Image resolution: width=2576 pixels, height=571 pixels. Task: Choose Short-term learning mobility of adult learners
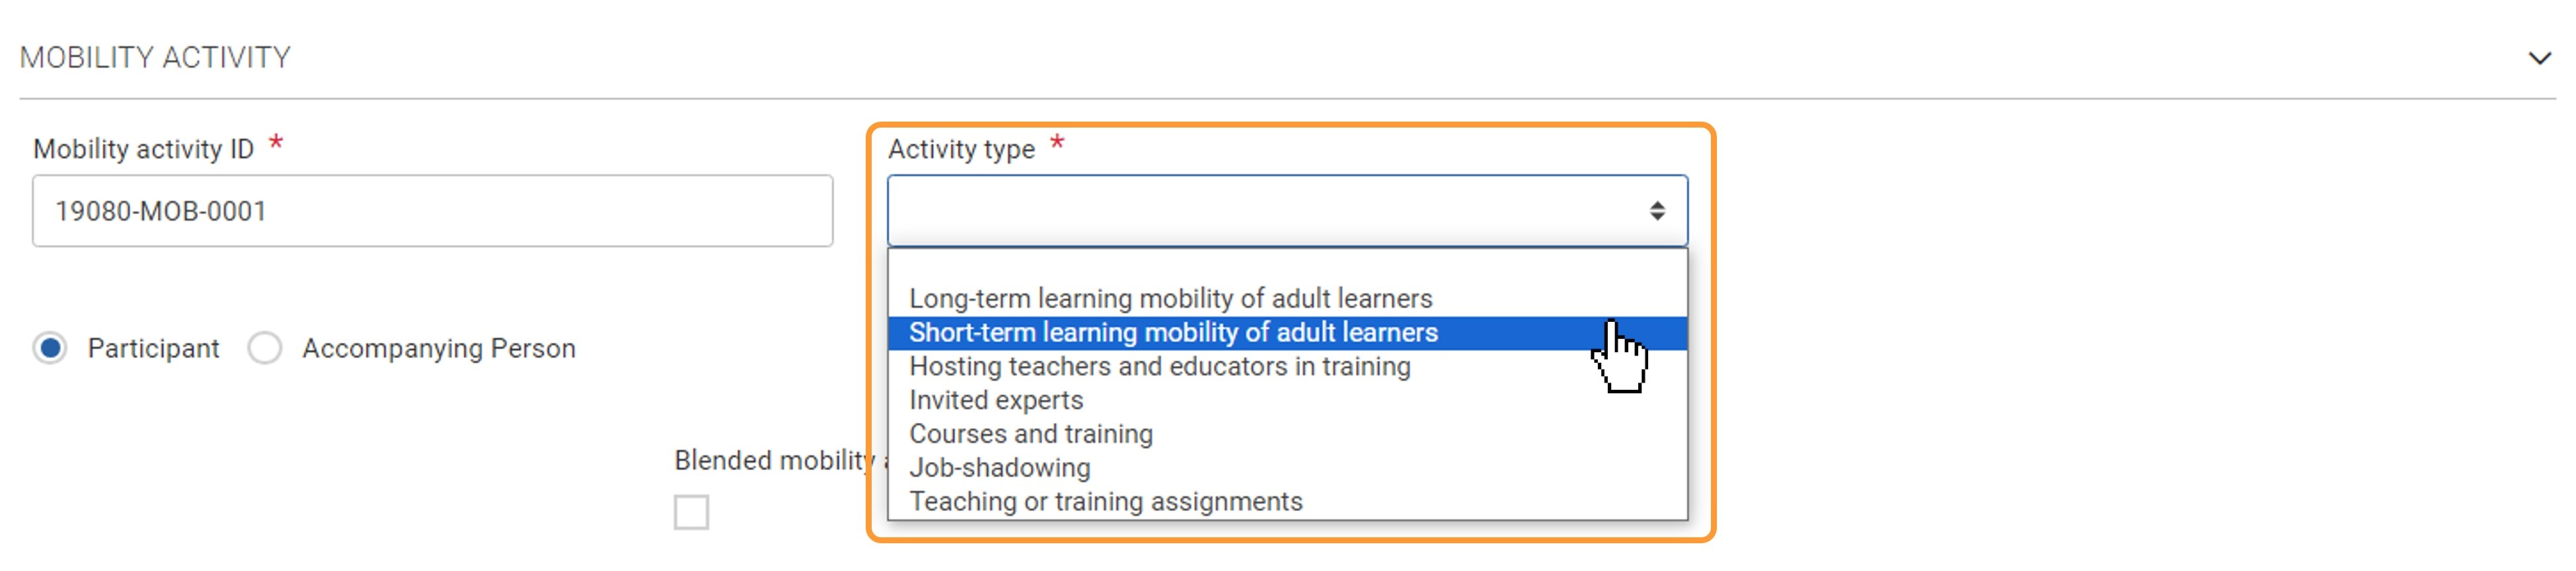1173,332
